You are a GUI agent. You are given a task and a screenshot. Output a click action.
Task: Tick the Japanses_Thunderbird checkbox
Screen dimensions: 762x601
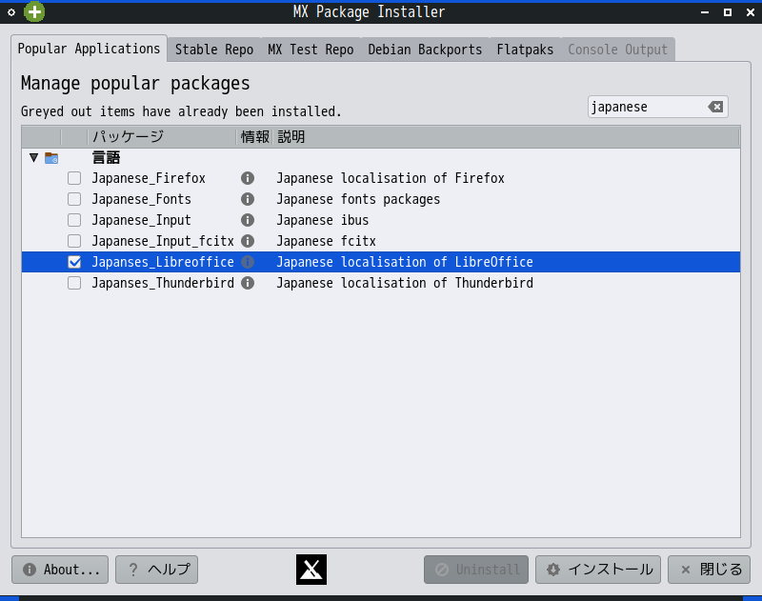coord(74,283)
